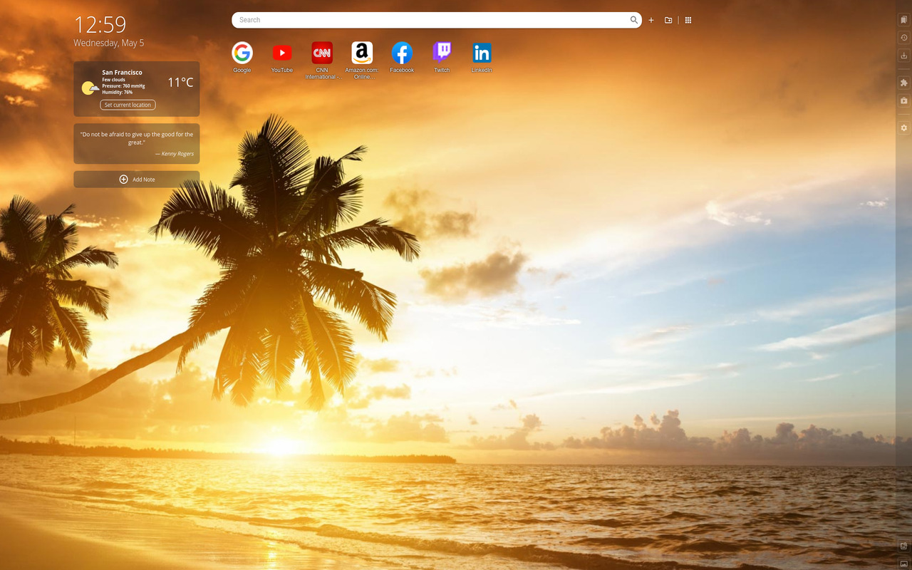Open the Facebook shortcut
The width and height of the screenshot is (912, 570).
[x=401, y=53]
